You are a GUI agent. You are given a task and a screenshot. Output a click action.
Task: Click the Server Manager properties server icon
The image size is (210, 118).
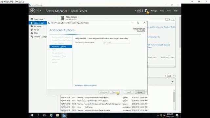click(x=63, y=18)
